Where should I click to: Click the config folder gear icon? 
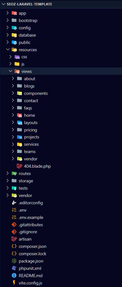click(x=14, y=28)
